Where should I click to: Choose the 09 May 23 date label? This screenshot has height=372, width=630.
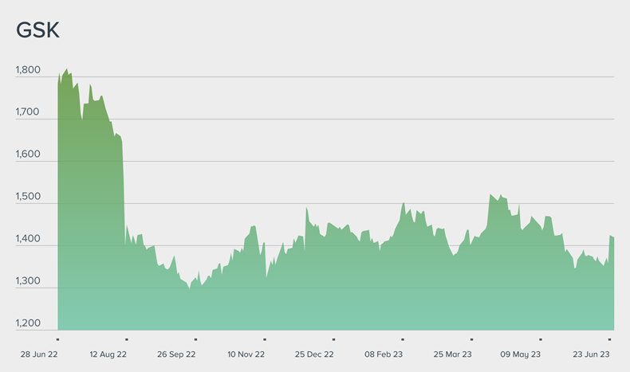coord(522,354)
